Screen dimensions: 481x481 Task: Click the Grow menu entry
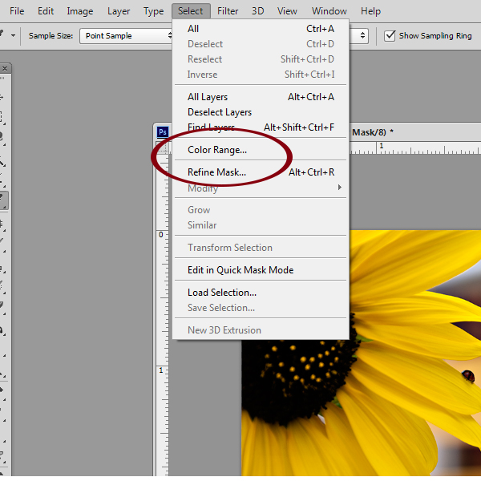pyautogui.click(x=261, y=210)
